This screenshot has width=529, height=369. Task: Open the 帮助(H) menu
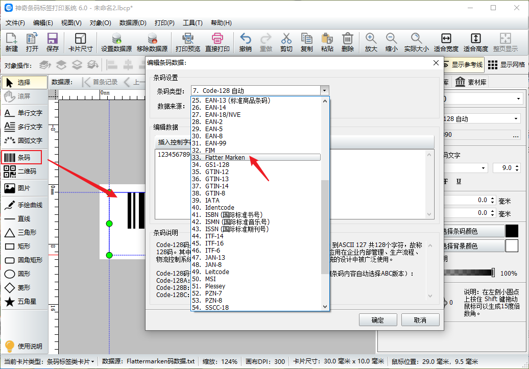tap(221, 22)
